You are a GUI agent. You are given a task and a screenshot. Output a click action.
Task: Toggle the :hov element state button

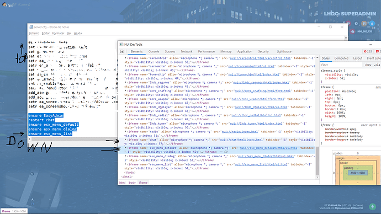(x=368, y=65)
